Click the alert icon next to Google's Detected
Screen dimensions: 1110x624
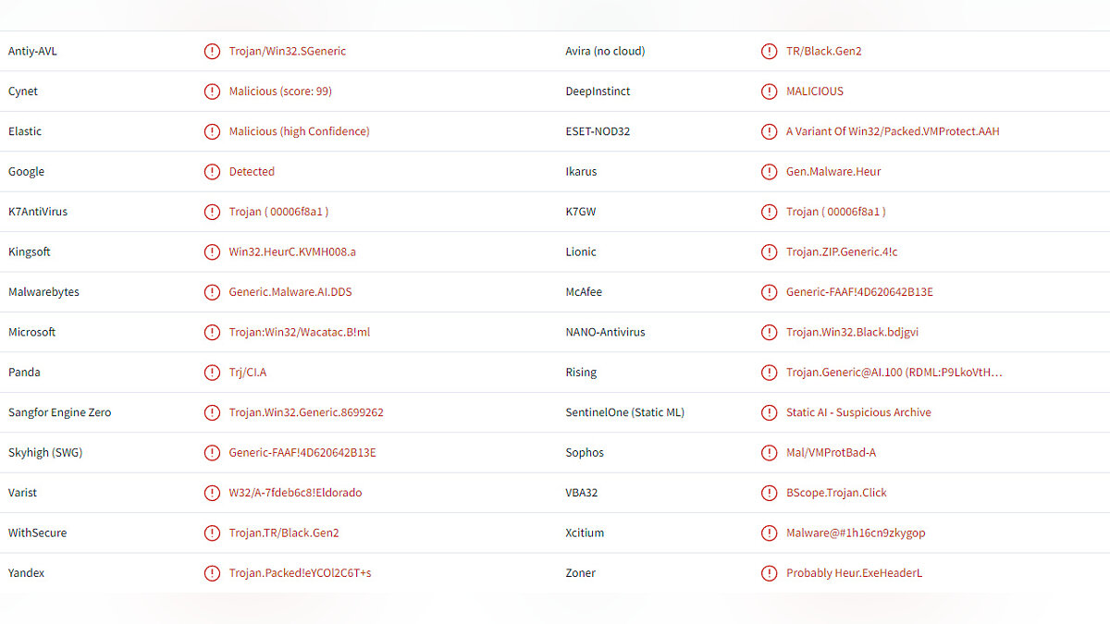[212, 172]
